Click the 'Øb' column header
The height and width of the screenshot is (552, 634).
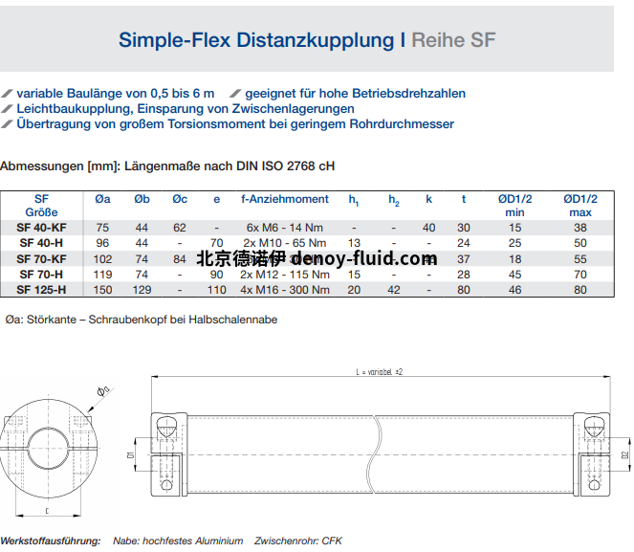coord(142,199)
